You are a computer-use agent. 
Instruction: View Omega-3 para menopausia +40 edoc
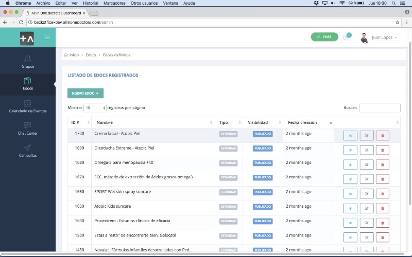350,164
